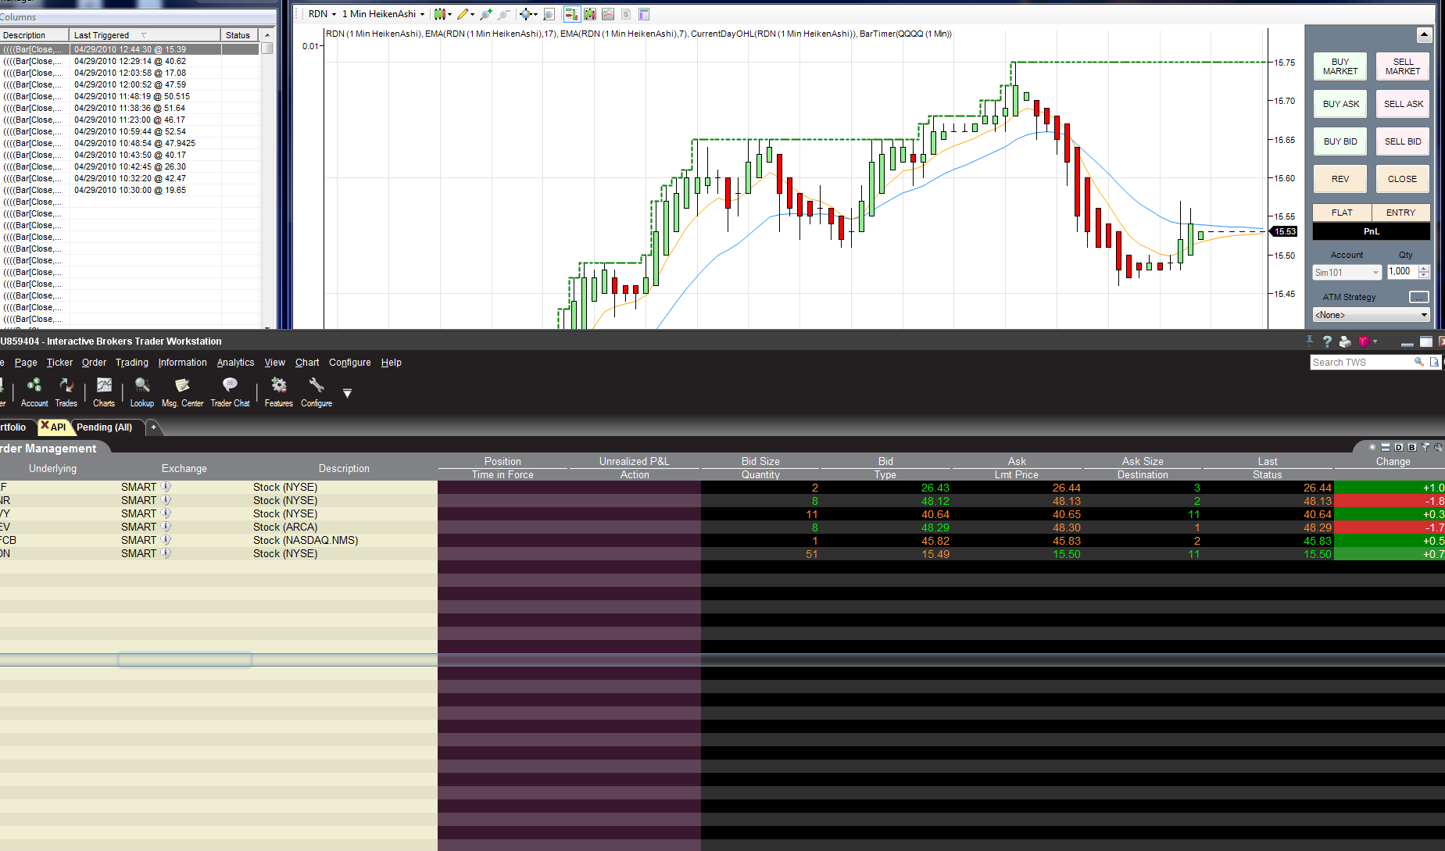Open the Ticker menu

pos(59,363)
